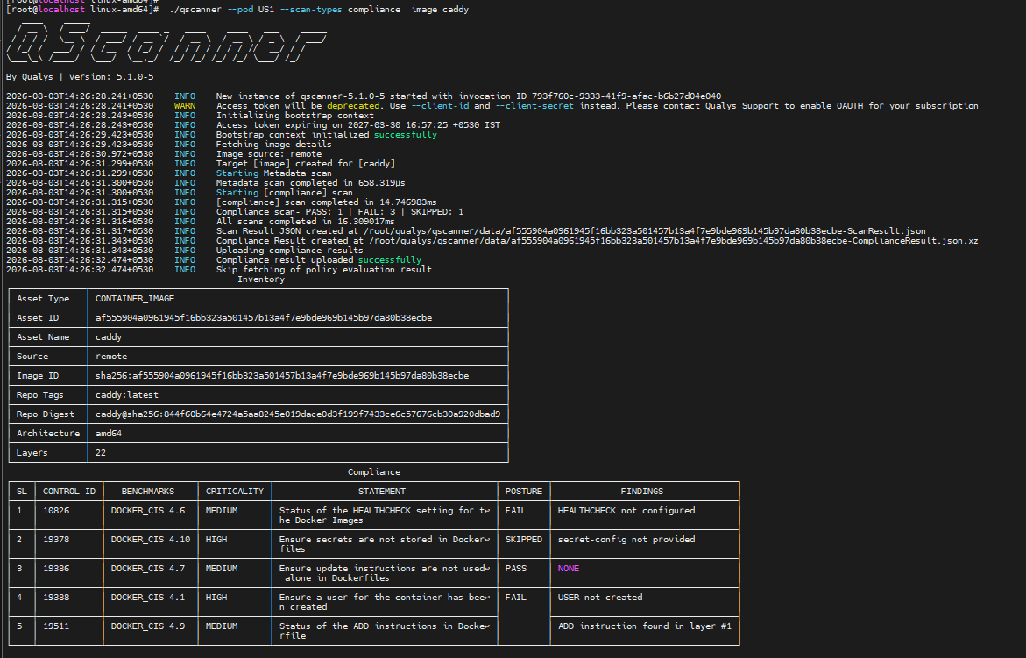Click the 'By Qualys | version: 5.1.0-5' line

[80, 76]
